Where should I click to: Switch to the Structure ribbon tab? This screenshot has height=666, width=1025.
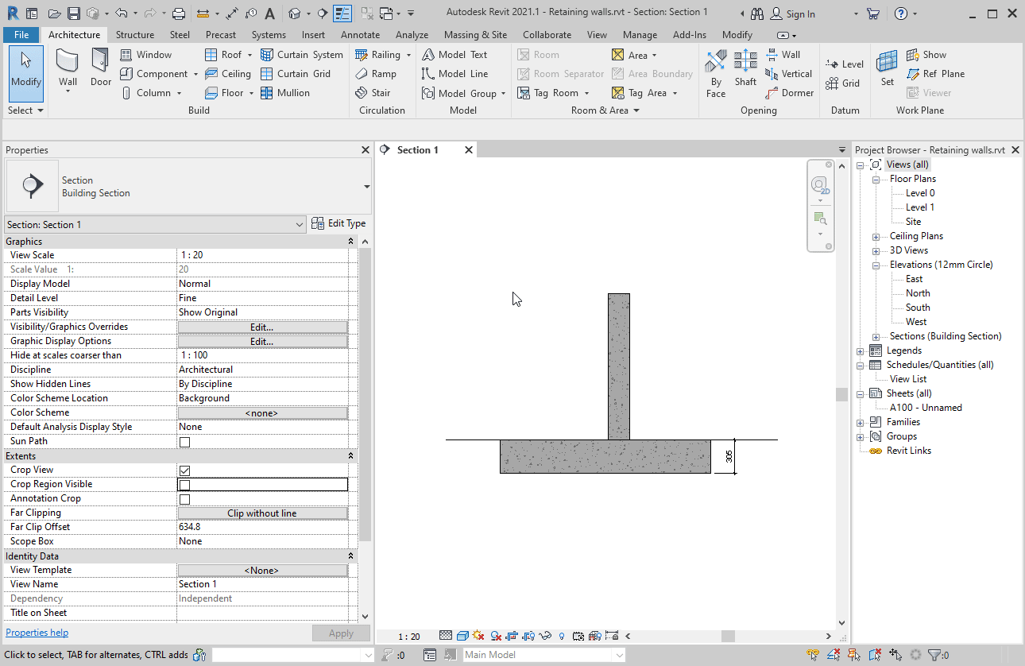(135, 34)
